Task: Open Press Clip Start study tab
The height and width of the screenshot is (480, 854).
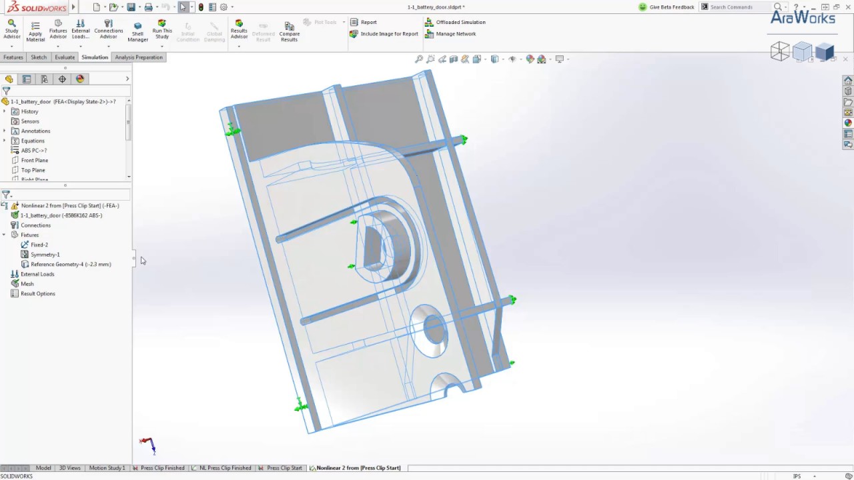Action: [x=280, y=468]
